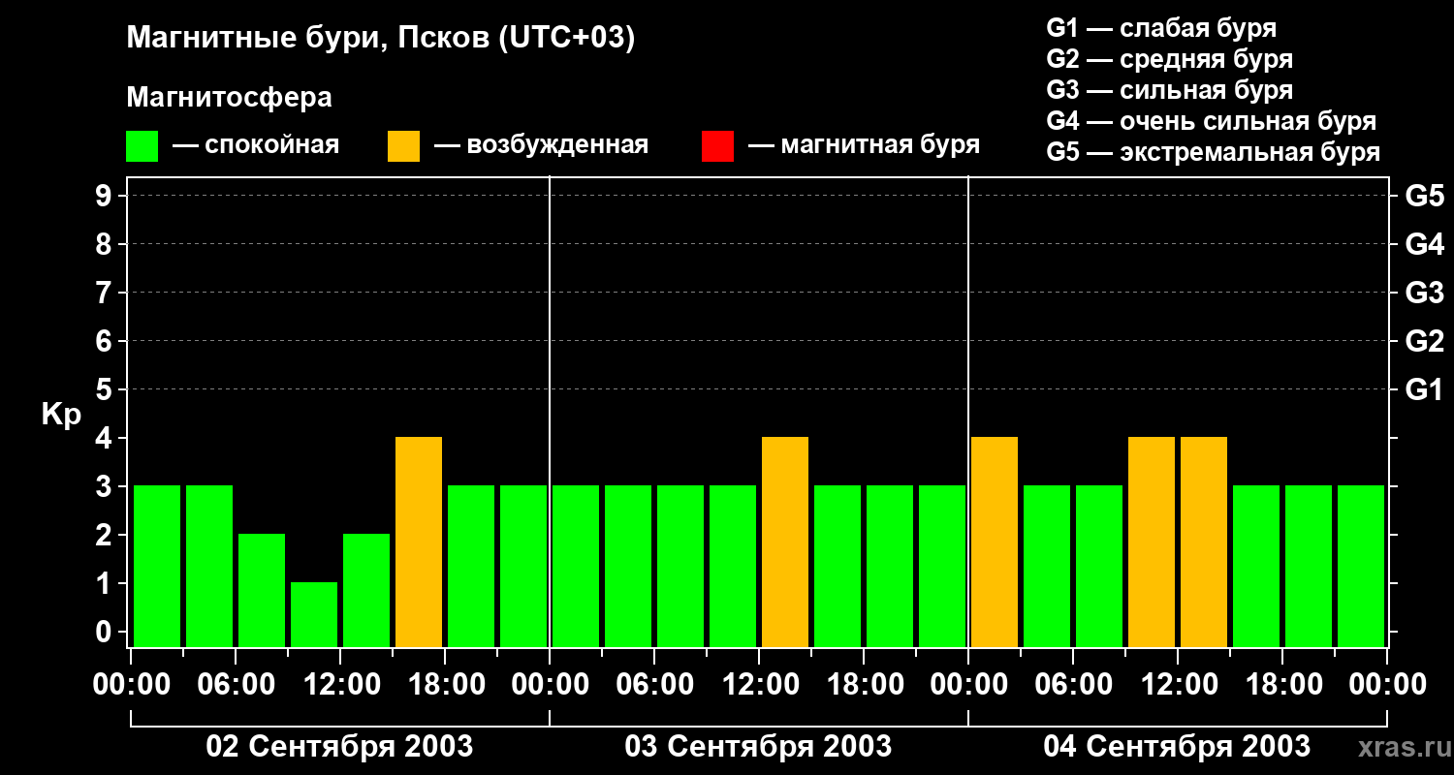Click the '12:00' time label under 04 Сентября
The height and width of the screenshot is (775, 1454).
tap(1178, 685)
